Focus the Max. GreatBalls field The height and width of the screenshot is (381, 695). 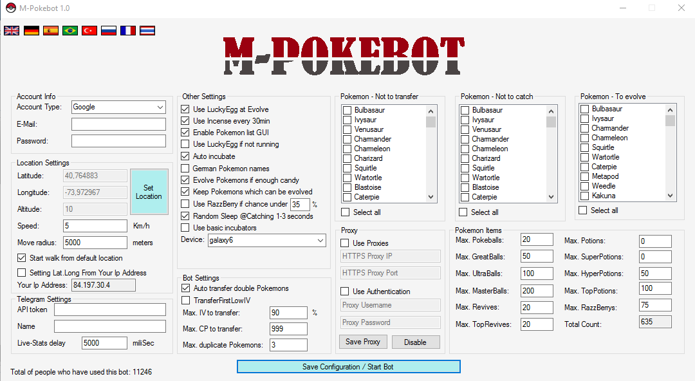[537, 256]
